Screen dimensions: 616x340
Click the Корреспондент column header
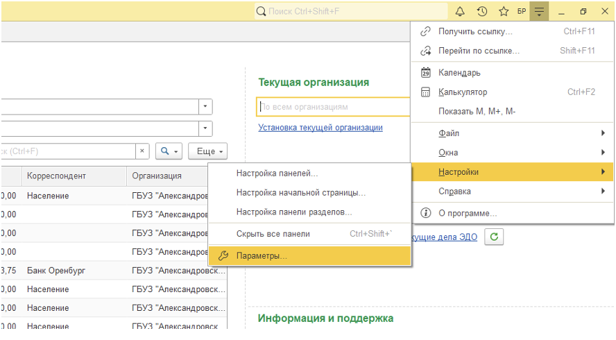[x=74, y=176]
